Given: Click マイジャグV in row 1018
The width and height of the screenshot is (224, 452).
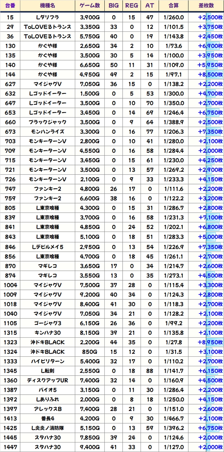Looking at the screenshot, I should pyautogui.click(x=47, y=304).
